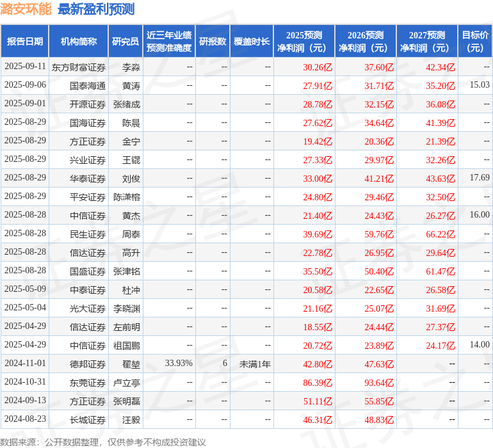Open the 华泰证券 institution row
Screen dimensions: 493x448
pos(88,179)
